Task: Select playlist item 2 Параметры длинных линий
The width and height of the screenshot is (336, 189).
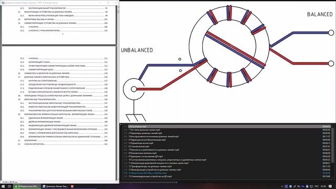Action: pyautogui.click(x=227, y=133)
